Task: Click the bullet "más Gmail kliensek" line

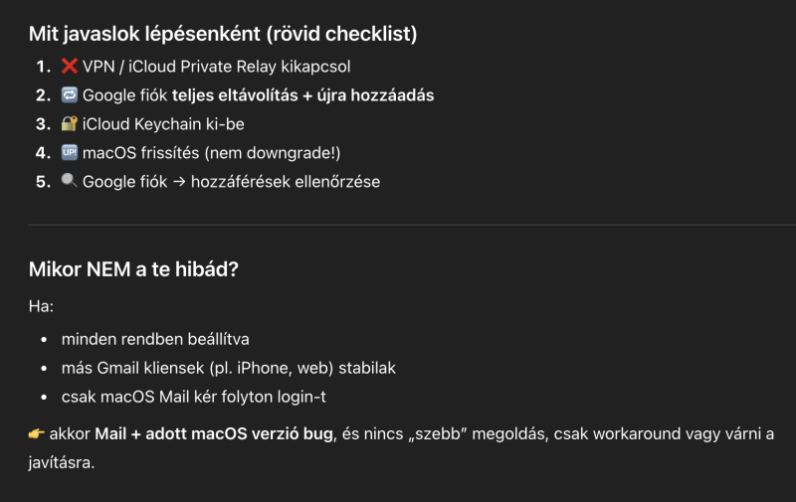Action: tap(229, 369)
